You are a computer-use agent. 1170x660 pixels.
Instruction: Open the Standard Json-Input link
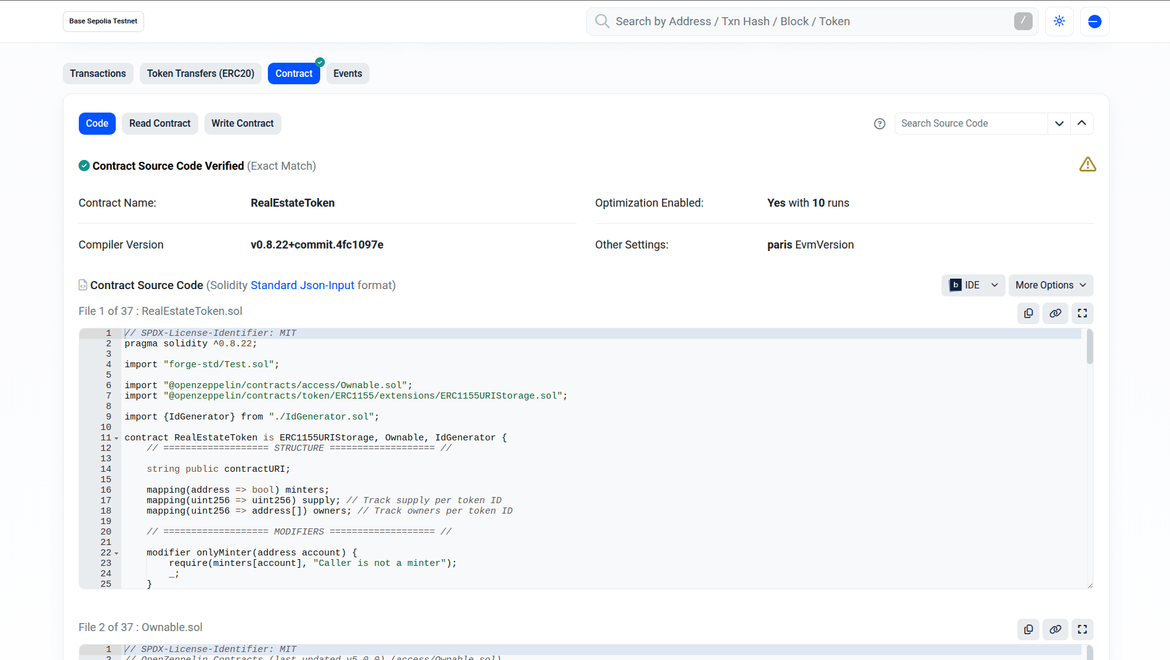(x=302, y=285)
